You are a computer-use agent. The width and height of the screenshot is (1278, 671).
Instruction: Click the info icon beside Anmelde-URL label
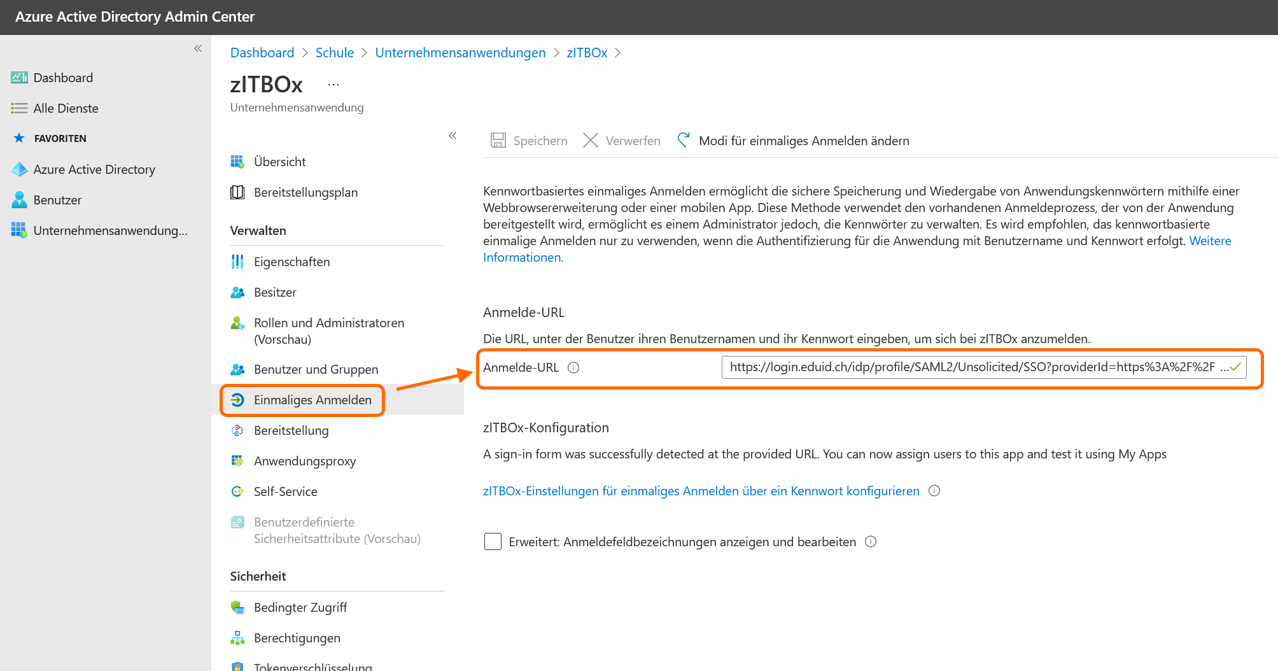tap(573, 368)
